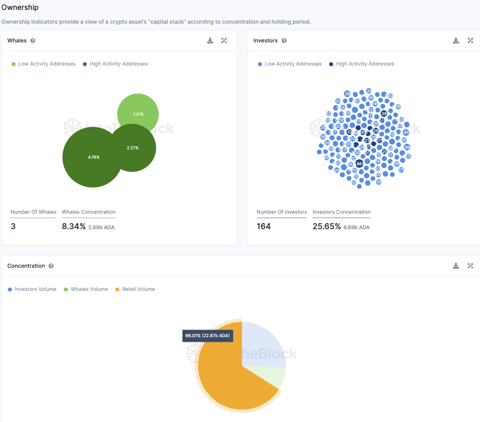Screen dimensions: 480x422
Task: Show the Concentration help tooltip icon
Action: click(51, 266)
